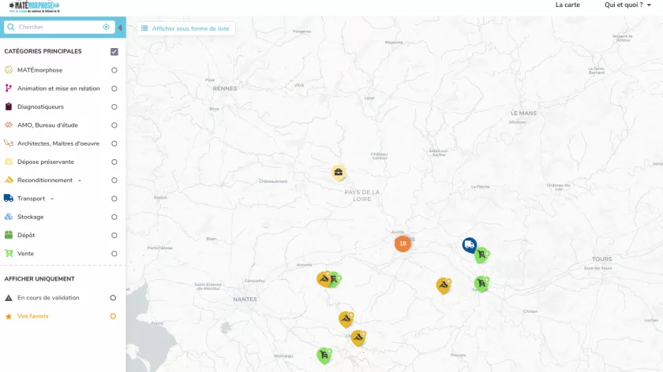The height and width of the screenshot is (372, 663).
Task: Expand the Transport subcategories arrow
Action: [x=53, y=199]
